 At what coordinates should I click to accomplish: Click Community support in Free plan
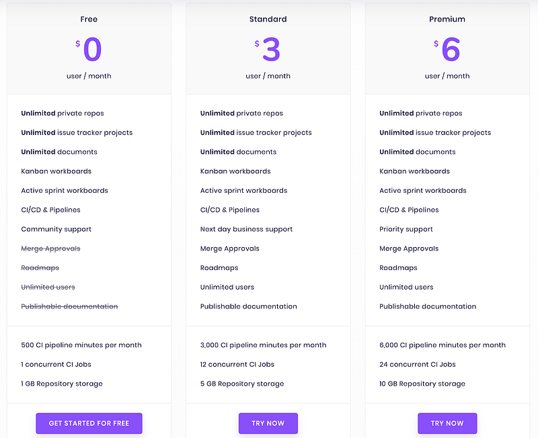pos(56,229)
